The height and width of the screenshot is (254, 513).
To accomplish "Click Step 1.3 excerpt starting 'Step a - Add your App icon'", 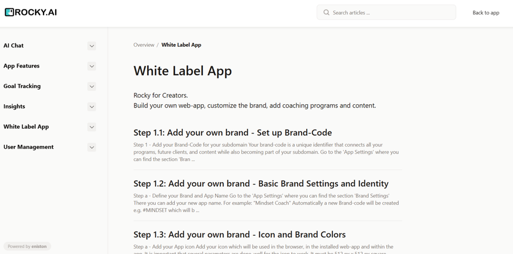I will click(x=263, y=250).
